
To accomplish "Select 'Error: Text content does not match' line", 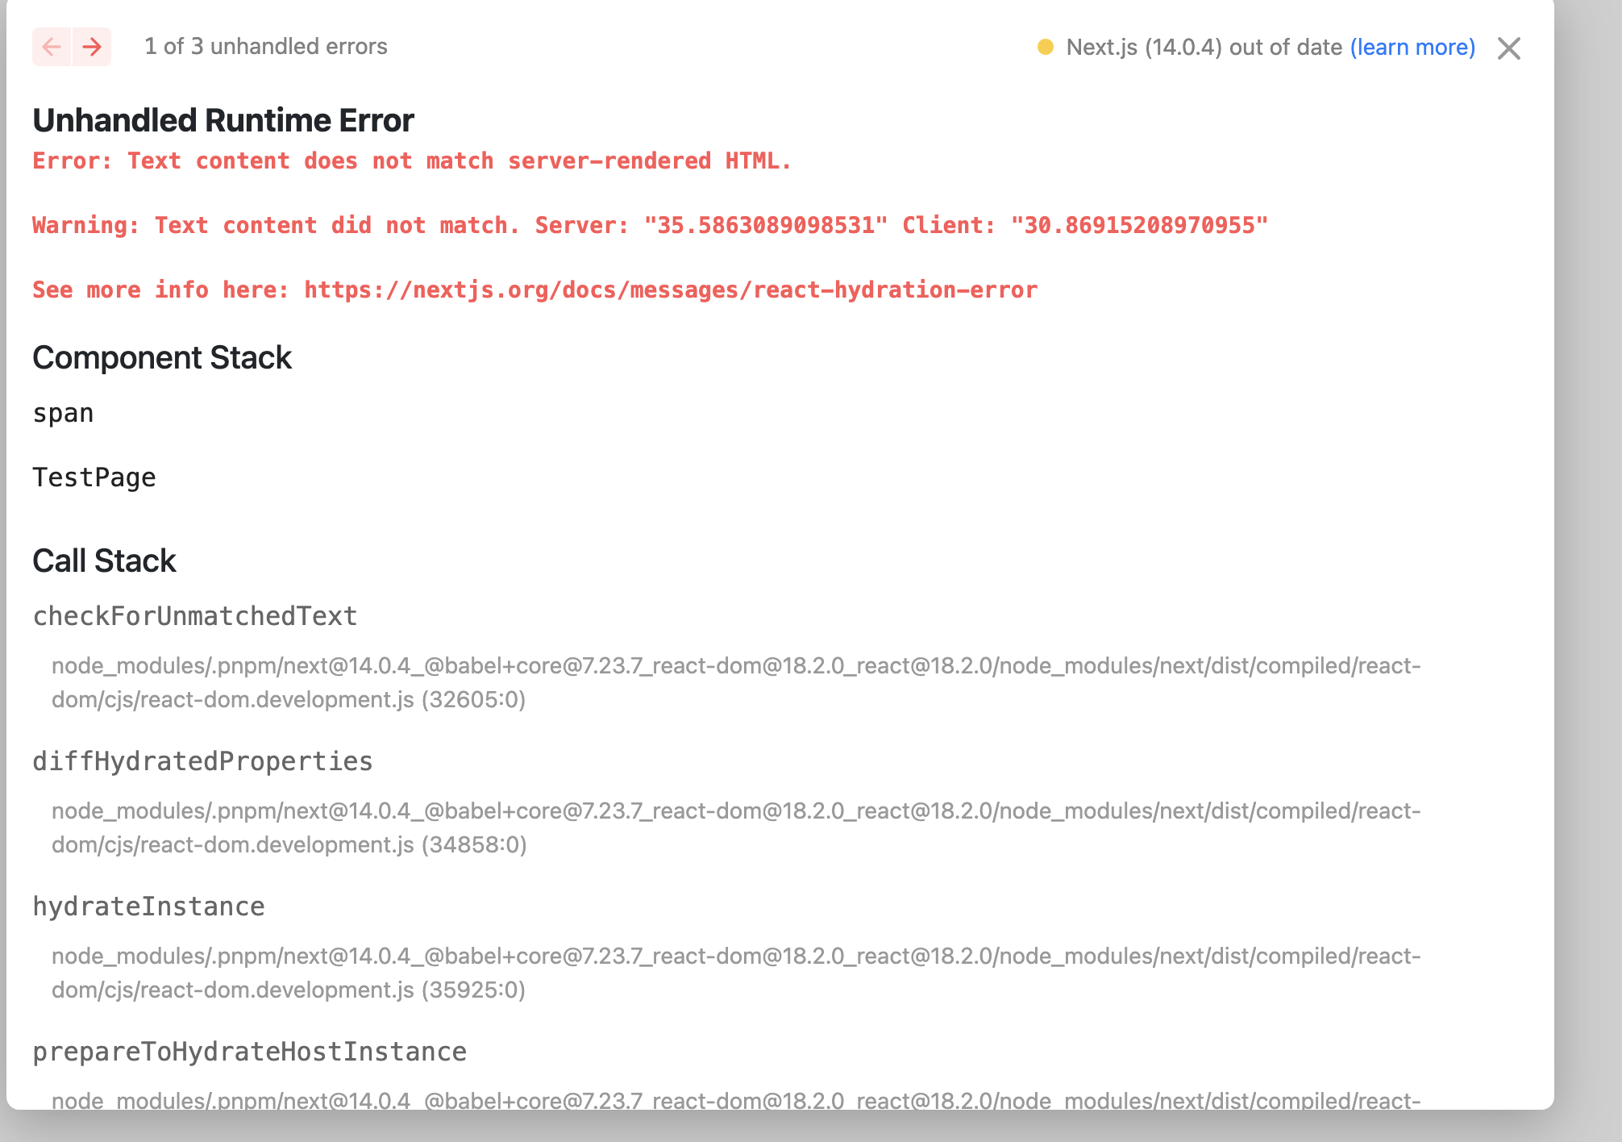I will (412, 161).
